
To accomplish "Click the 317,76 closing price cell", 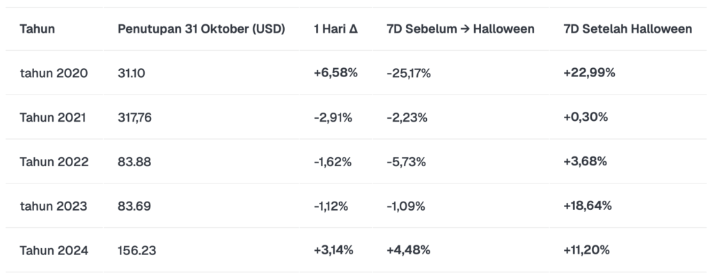I will (135, 117).
